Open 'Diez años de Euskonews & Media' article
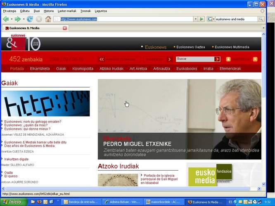Screen dimensions: 275x206 coord(29,146)
